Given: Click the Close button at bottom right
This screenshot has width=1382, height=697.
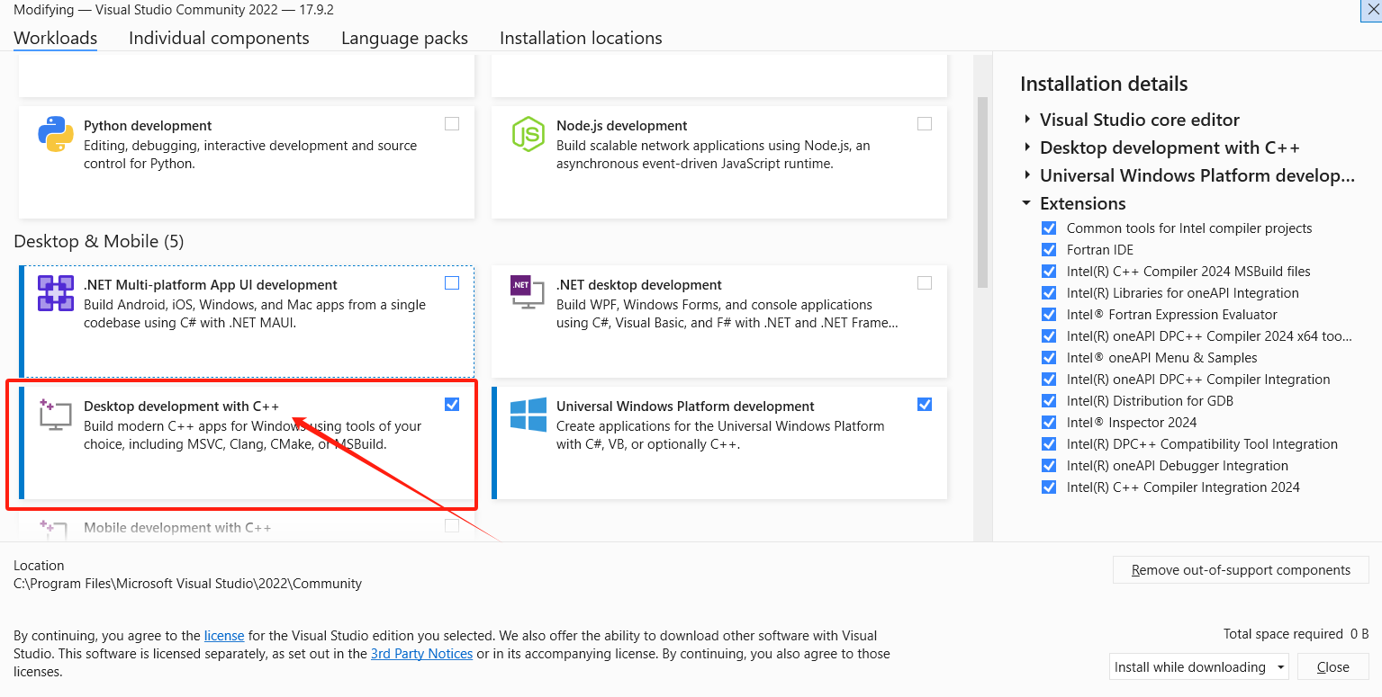Looking at the screenshot, I should pyautogui.click(x=1333, y=667).
